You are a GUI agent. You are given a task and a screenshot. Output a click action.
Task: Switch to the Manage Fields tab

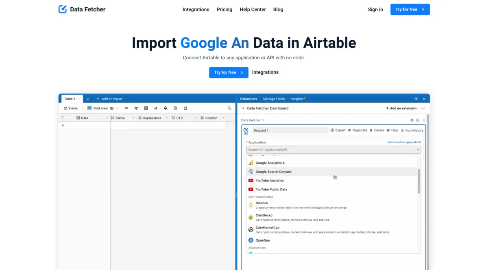(274, 99)
